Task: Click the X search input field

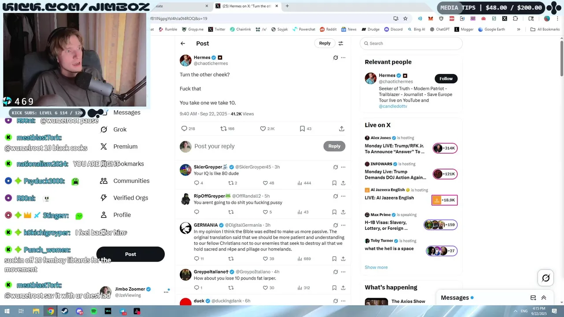Action: point(411,43)
